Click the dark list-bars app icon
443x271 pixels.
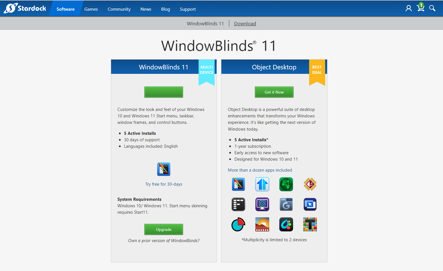pos(239,204)
